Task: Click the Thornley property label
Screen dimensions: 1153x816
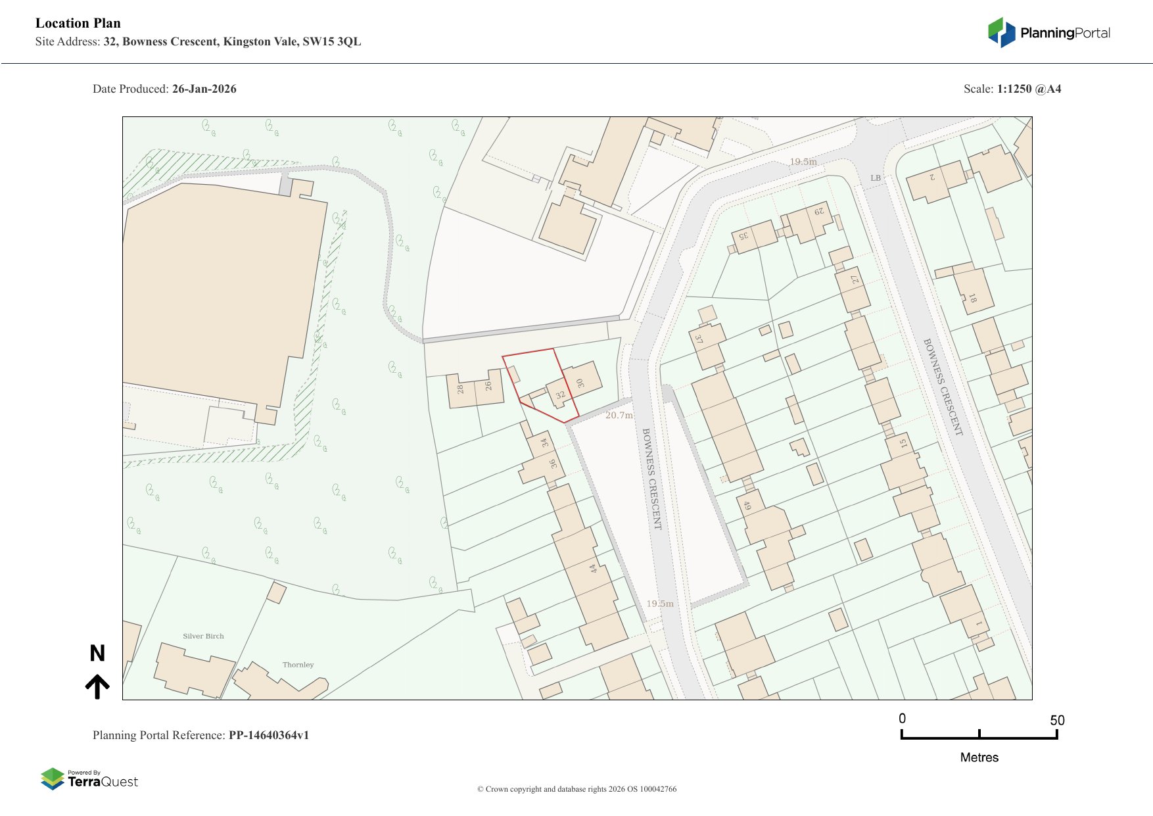Action: (x=298, y=665)
